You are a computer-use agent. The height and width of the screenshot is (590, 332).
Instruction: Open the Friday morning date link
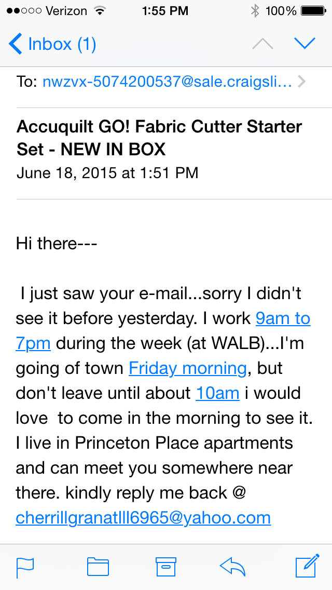tap(188, 368)
